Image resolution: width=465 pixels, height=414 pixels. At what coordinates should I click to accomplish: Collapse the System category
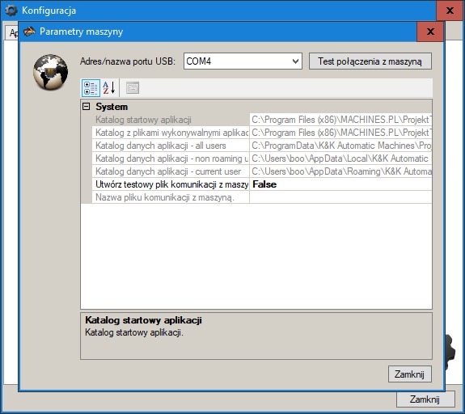[x=86, y=107]
